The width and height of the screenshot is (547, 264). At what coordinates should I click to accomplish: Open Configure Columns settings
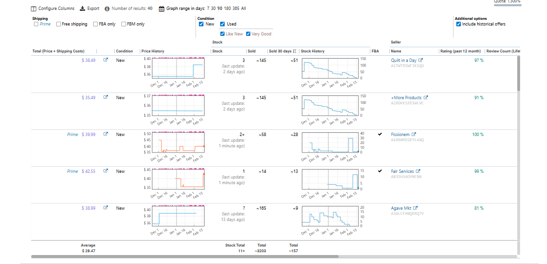pos(52,9)
